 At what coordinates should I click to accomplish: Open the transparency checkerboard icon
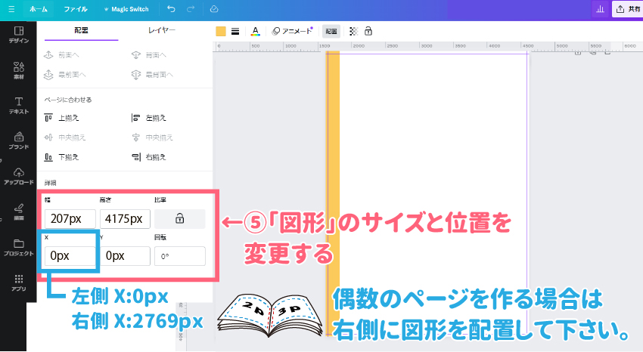pos(353,32)
